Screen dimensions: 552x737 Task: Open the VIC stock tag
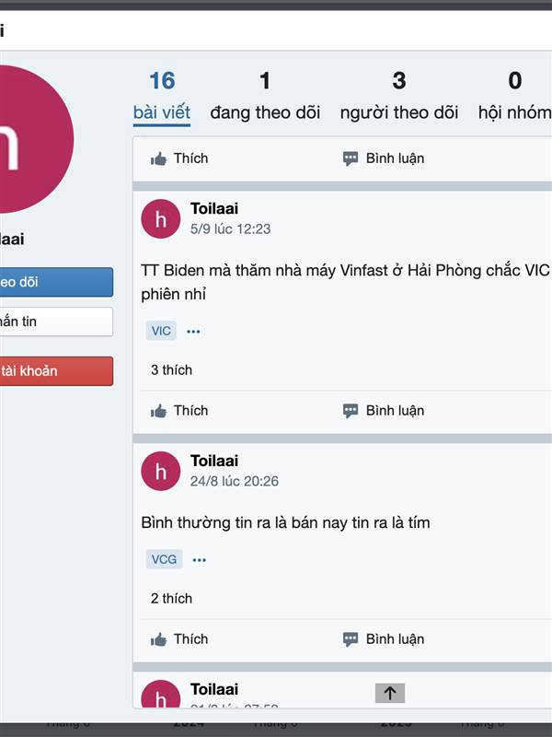(161, 331)
